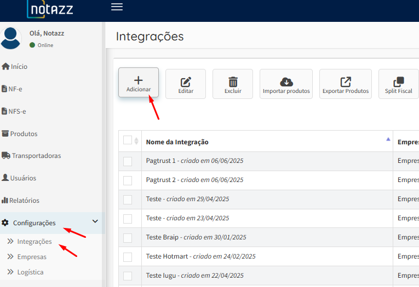Toggle the select-all checkbox in table header
The image size is (419, 287).
128,140
